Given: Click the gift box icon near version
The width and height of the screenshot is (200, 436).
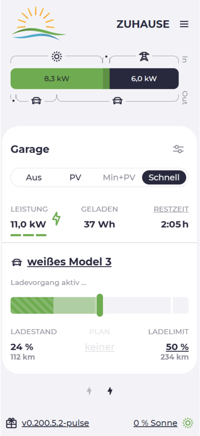Looking at the screenshot, I should point(11,423).
